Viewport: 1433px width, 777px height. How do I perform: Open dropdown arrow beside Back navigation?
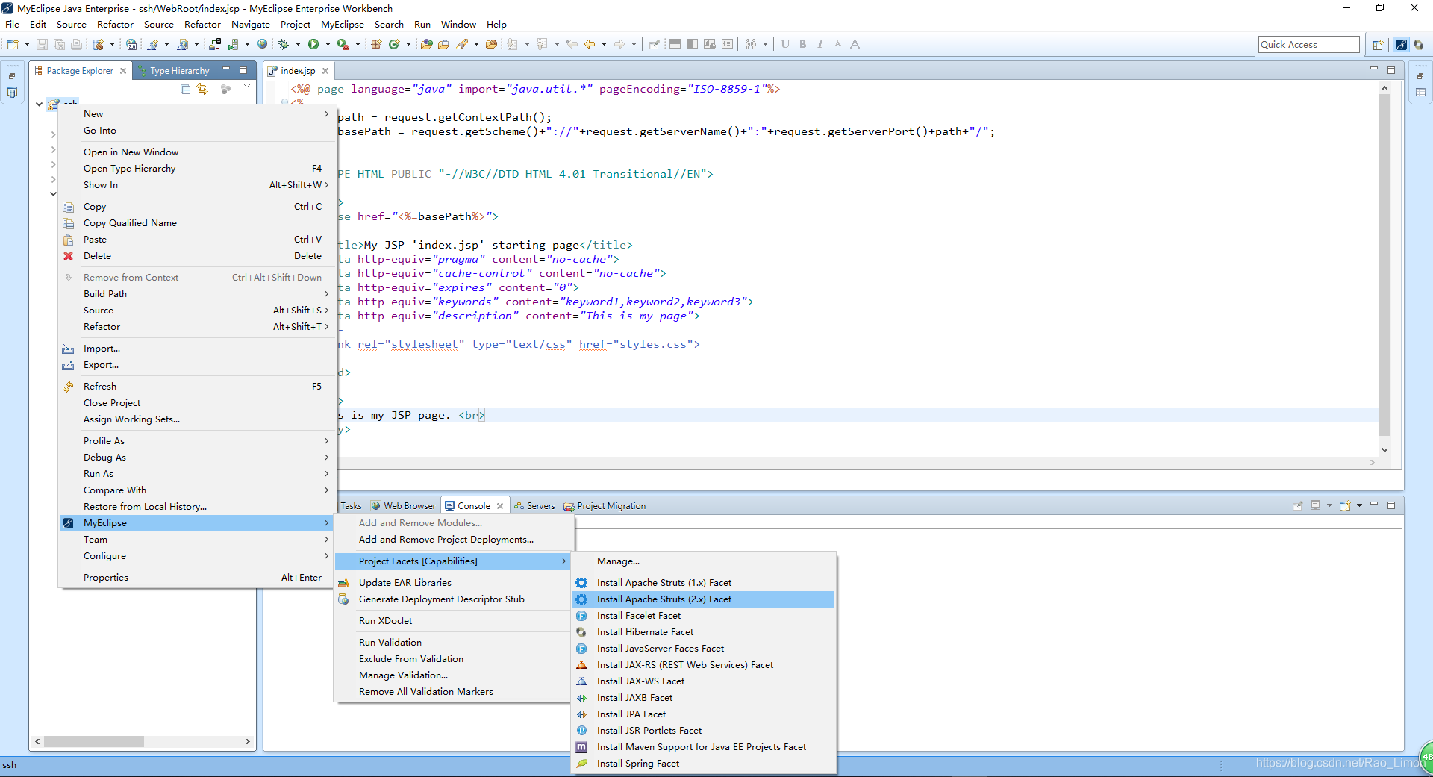[604, 44]
